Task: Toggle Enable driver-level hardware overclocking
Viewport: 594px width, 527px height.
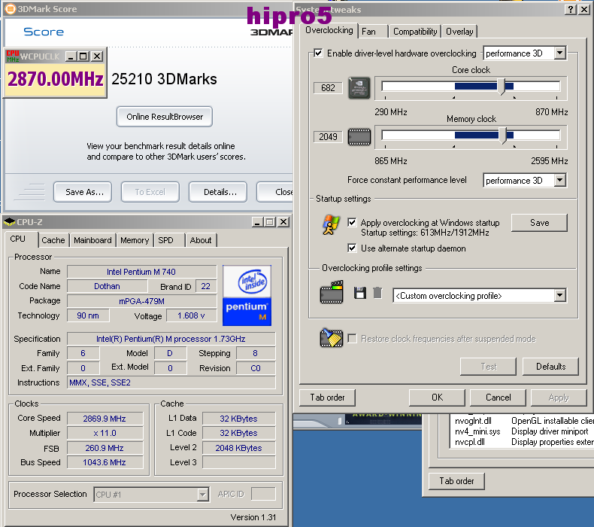Action: click(x=318, y=53)
